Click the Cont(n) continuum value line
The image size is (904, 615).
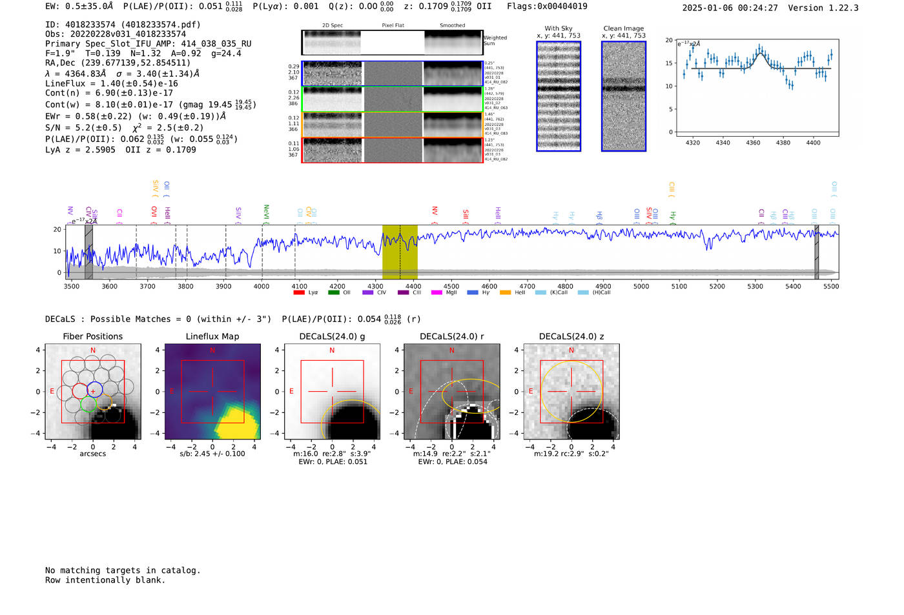tap(109, 93)
